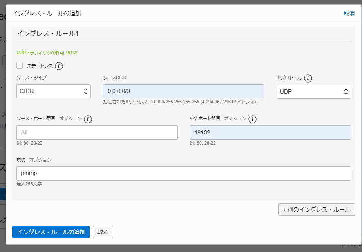This screenshot has height=252, width=362.
Task: Click the + 別のイングレス・ルール button
Action: pos(317,210)
